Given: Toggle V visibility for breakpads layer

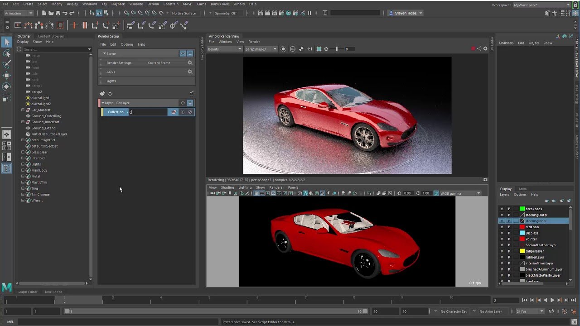Looking at the screenshot, I should tap(502, 209).
